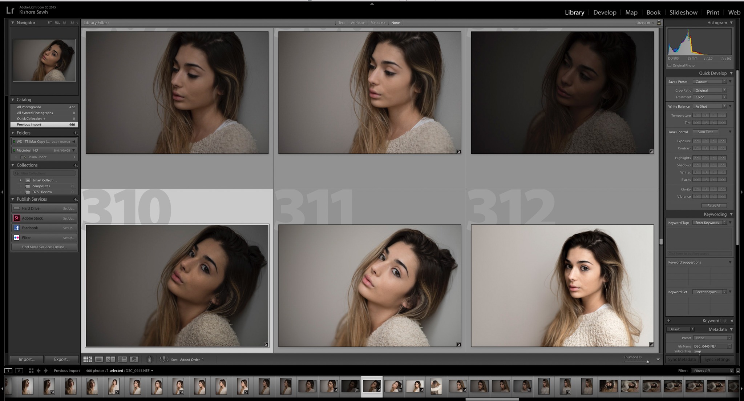Adjust the Thumbnails size slider

point(647,361)
